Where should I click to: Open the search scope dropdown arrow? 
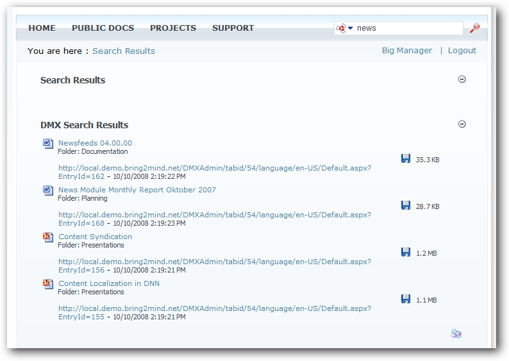click(350, 28)
